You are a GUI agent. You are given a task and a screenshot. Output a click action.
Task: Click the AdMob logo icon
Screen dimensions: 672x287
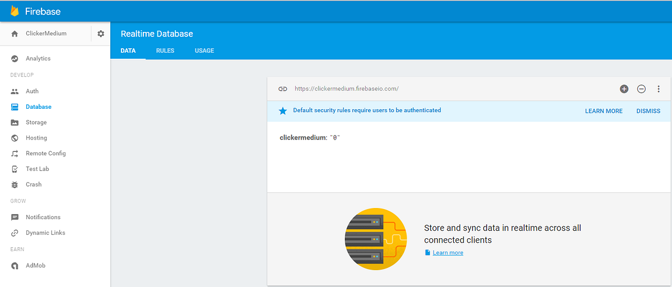click(15, 266)
